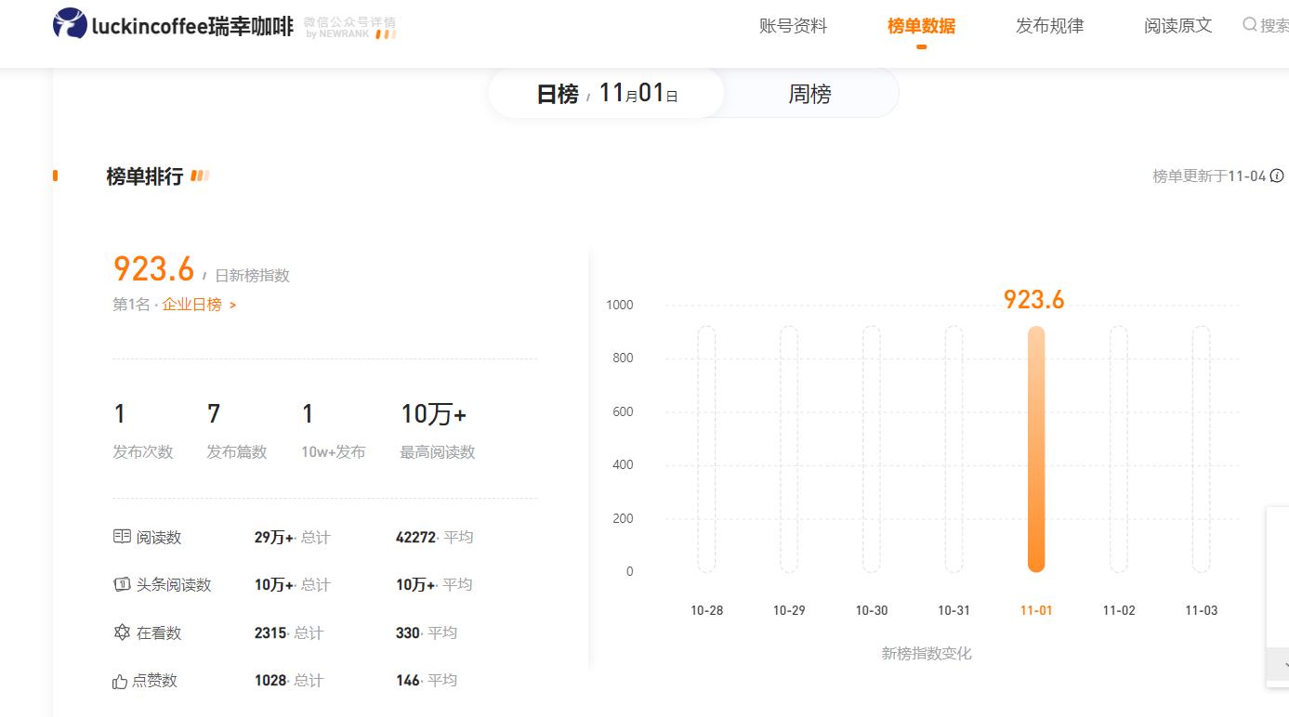Click the orange bars icon next to 榜单排行

click(x=200, y=175)
